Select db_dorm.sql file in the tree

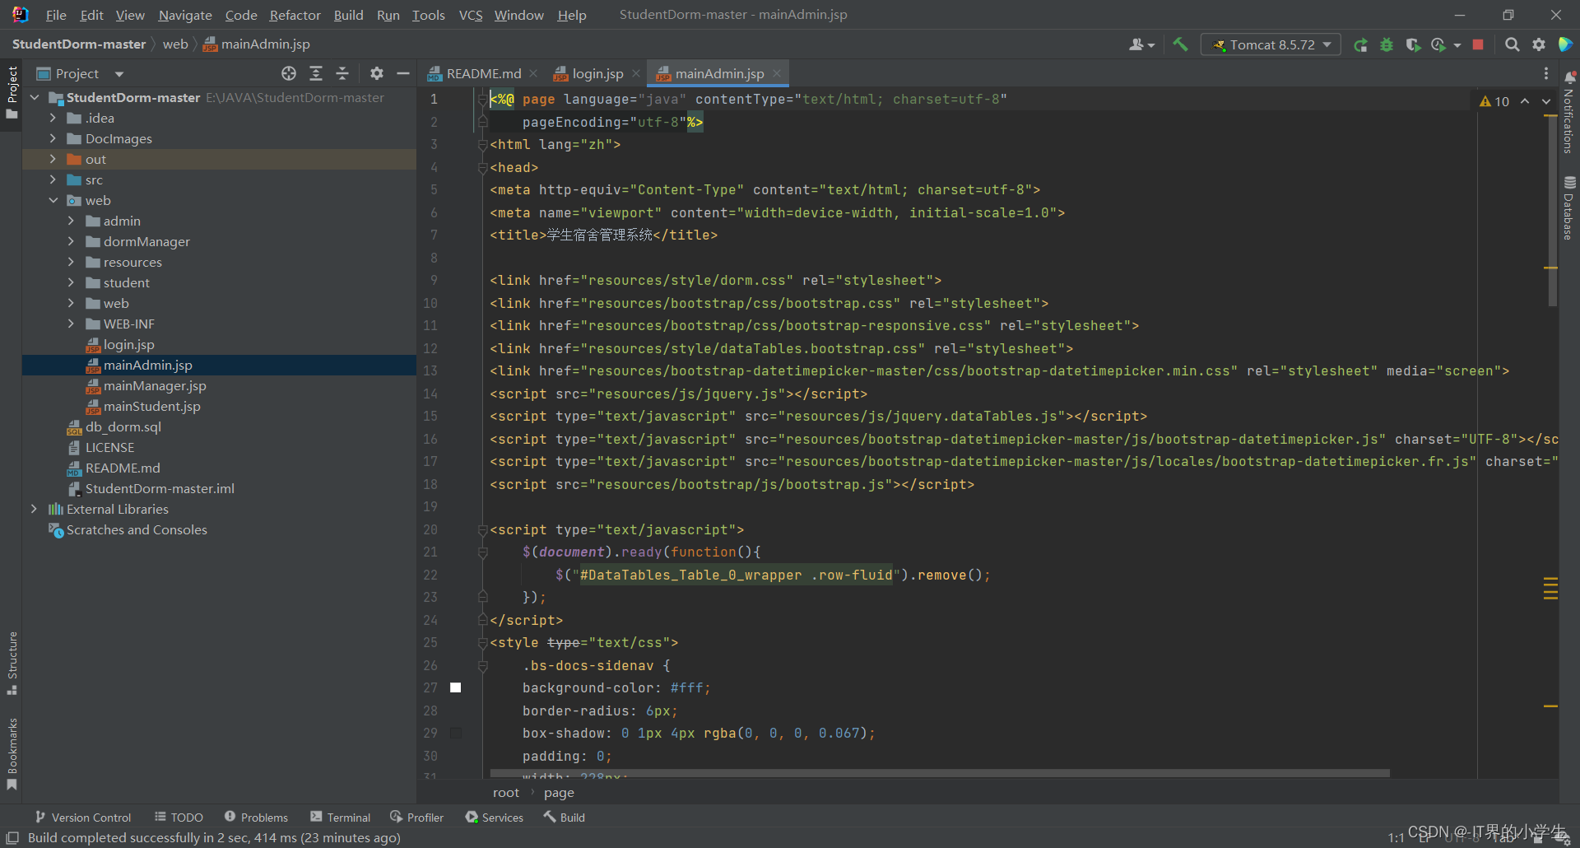click(123, 426)
